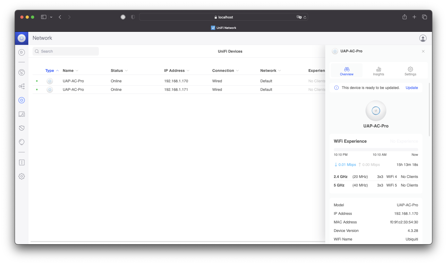The height and width of the screenshot is (264, 447).
Task: Open the Settings gear icon in sidebar
Action: coord(22,176)
